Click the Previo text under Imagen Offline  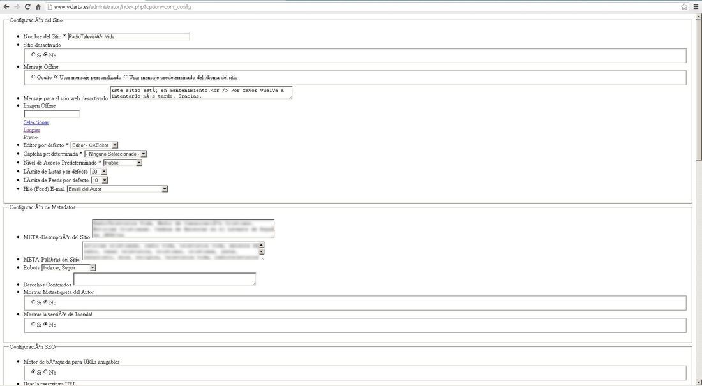point(31,137)
